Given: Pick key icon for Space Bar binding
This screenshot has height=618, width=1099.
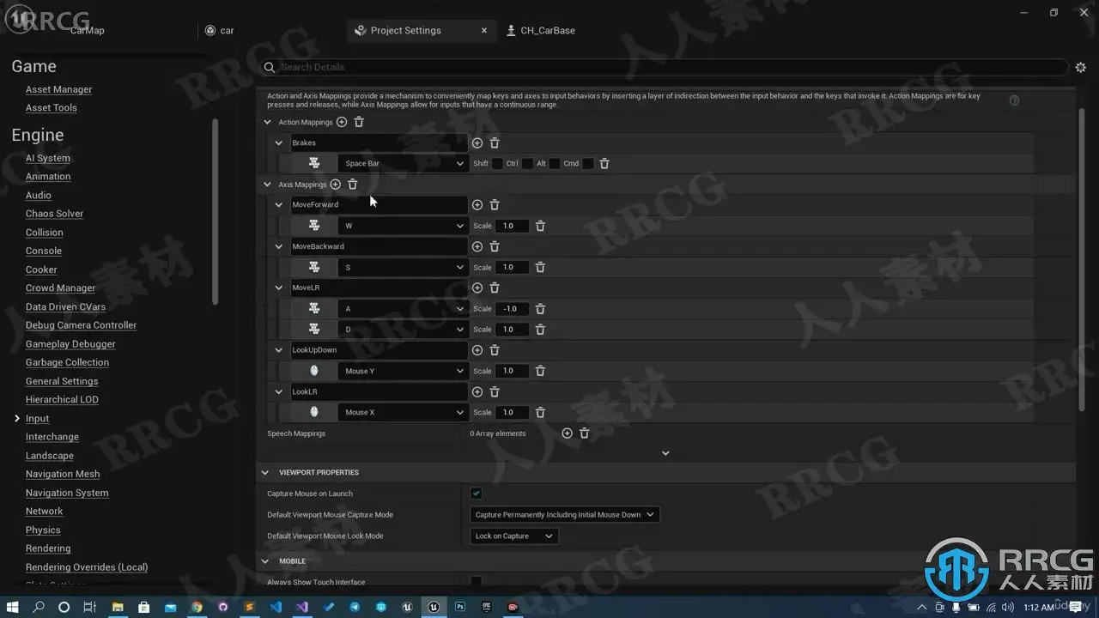Looking at the screenshot, I should point(314,163).
